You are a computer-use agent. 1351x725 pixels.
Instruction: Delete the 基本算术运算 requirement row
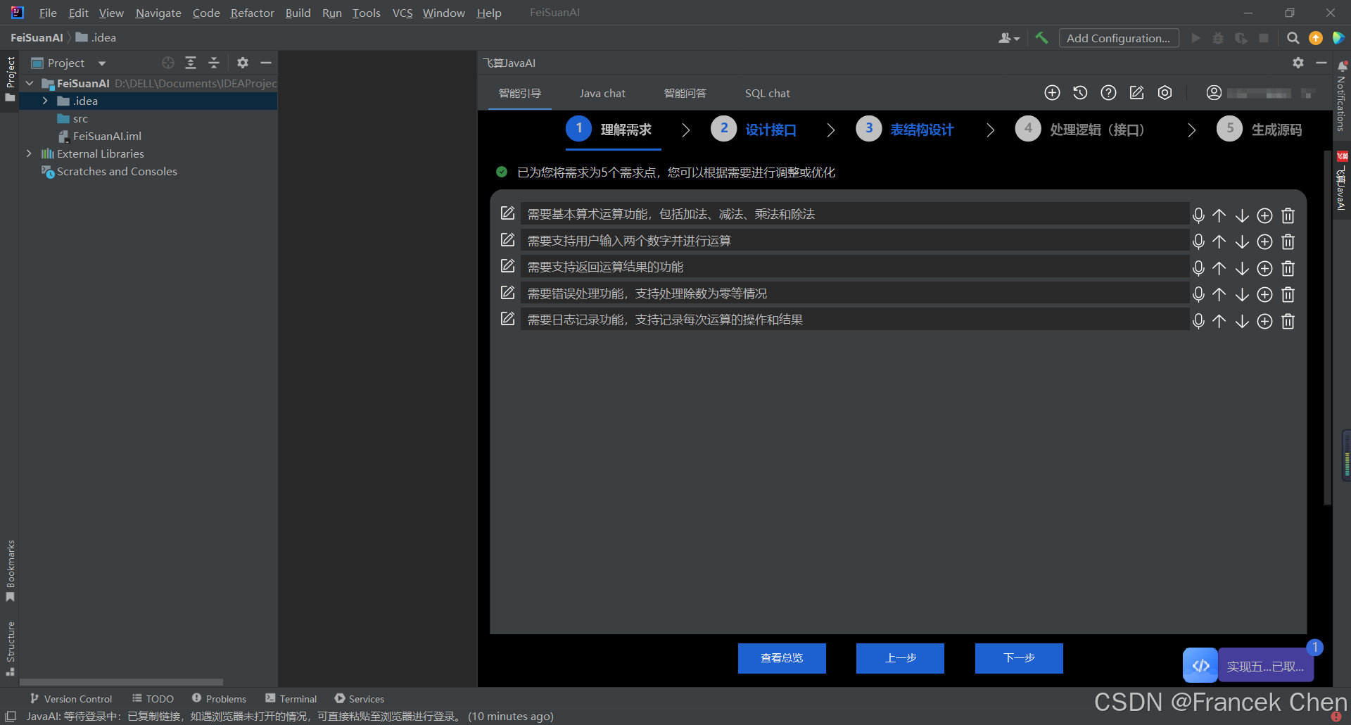pos(1288,215)
